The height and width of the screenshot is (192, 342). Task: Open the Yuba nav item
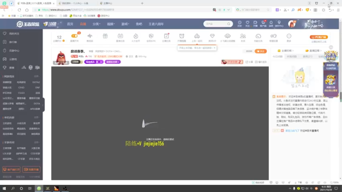pyautogui.click(x=139, y=24)
